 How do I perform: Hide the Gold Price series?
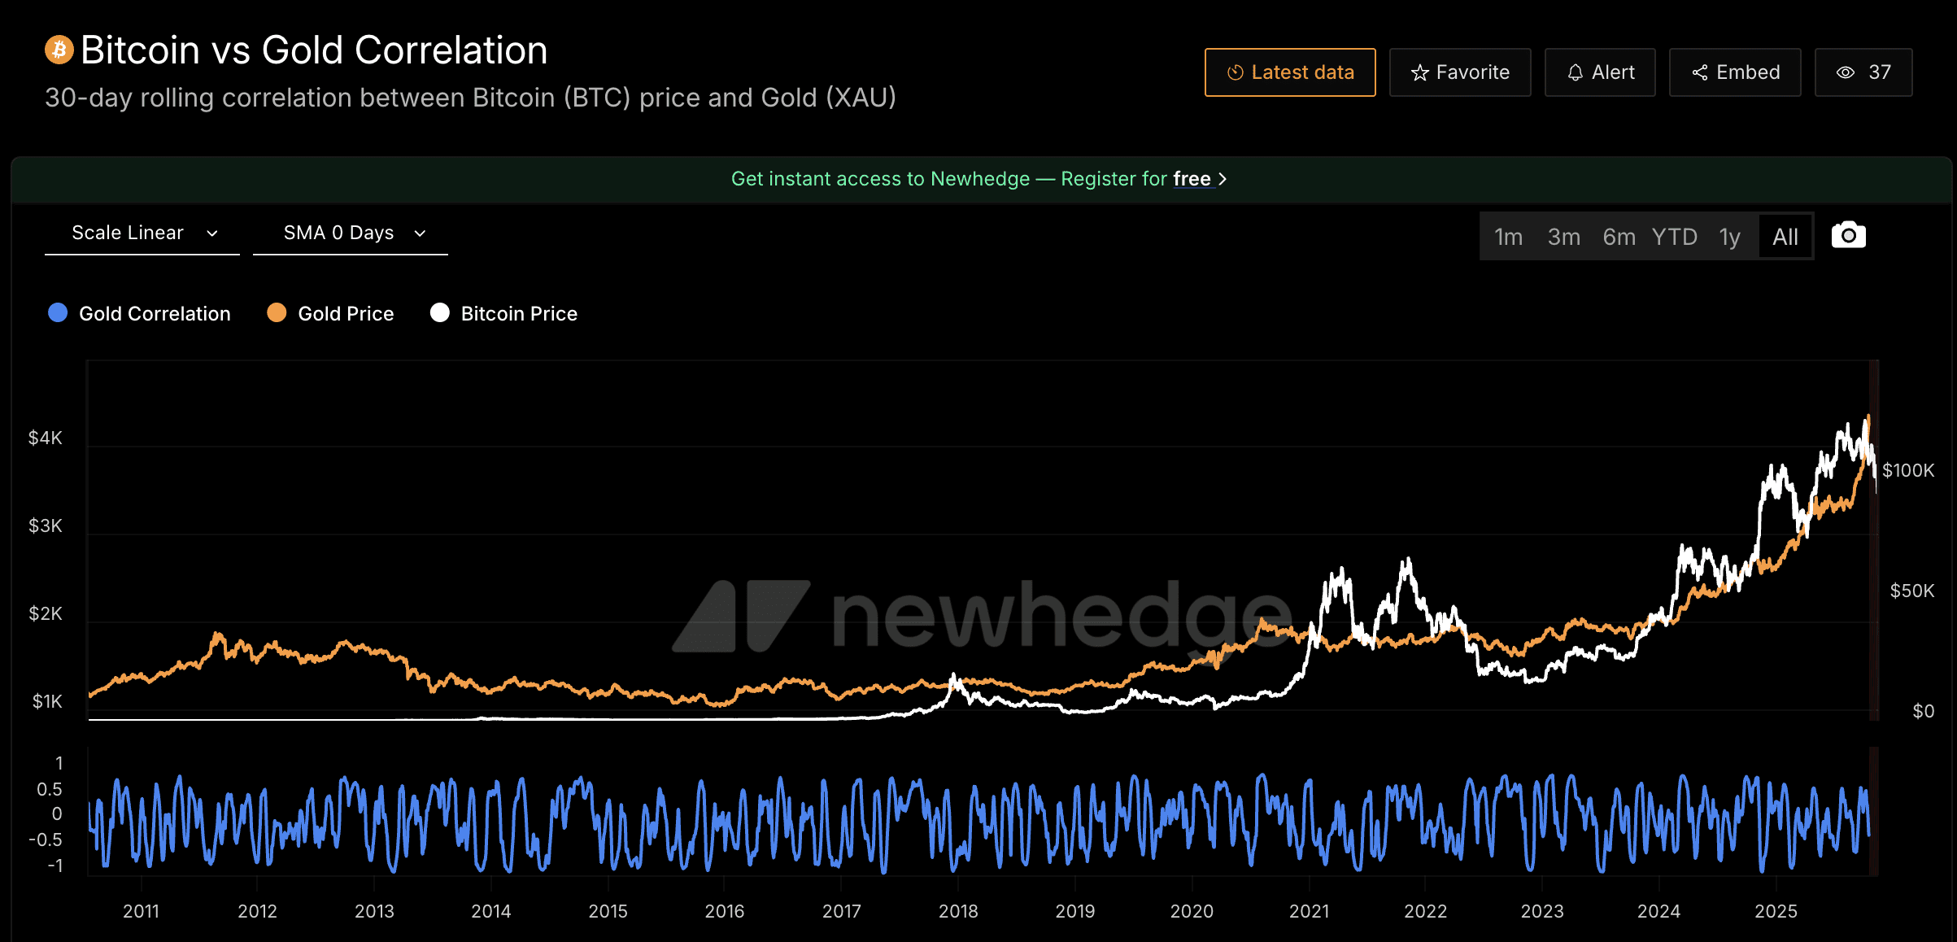(x=345, y=314)
